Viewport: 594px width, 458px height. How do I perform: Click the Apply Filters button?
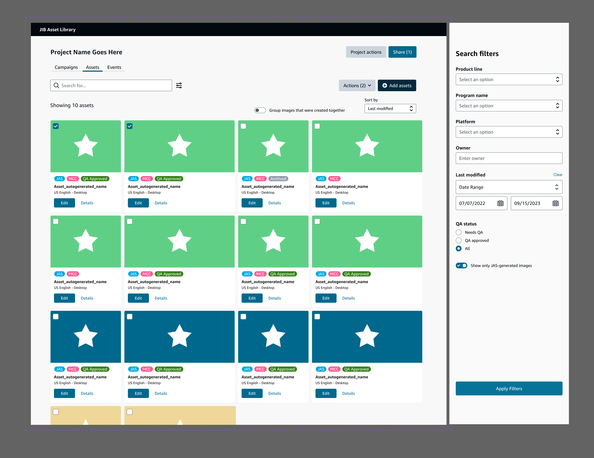(509, 388)
